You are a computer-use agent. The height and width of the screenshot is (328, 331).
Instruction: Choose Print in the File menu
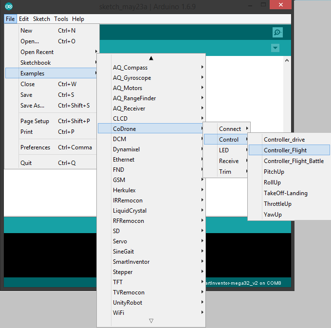(51, 132)
